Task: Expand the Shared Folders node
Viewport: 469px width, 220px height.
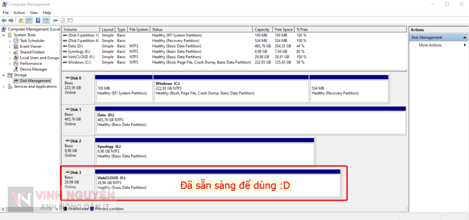Action: pos(10,52)
